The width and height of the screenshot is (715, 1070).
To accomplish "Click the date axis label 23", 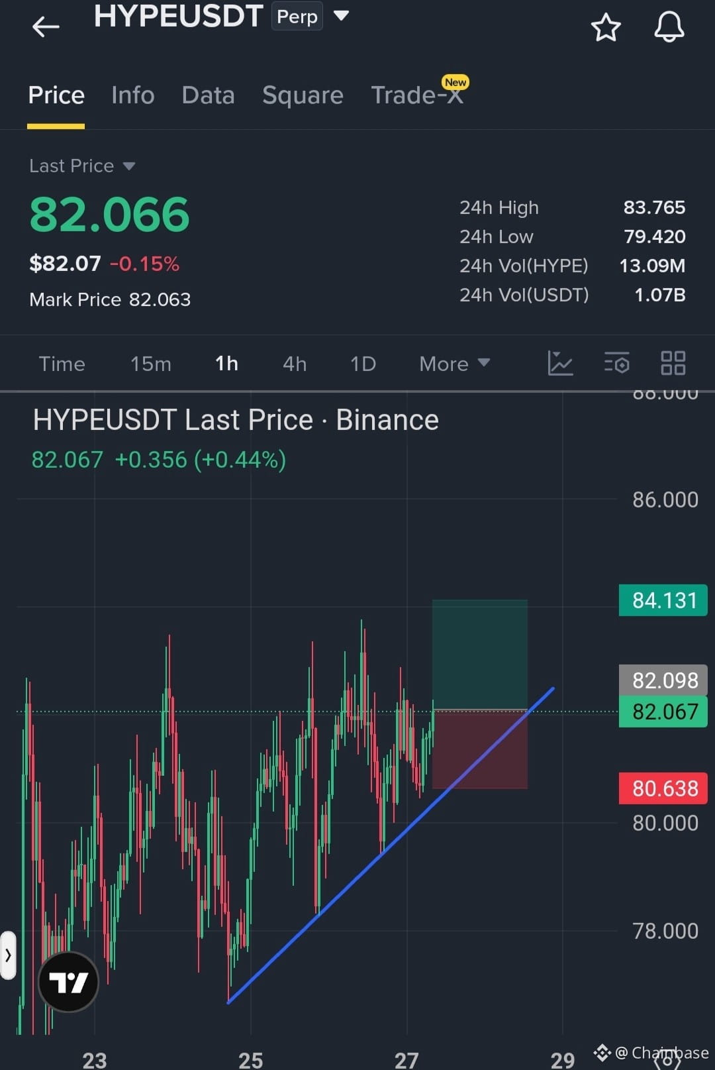I will (95, 1059).
